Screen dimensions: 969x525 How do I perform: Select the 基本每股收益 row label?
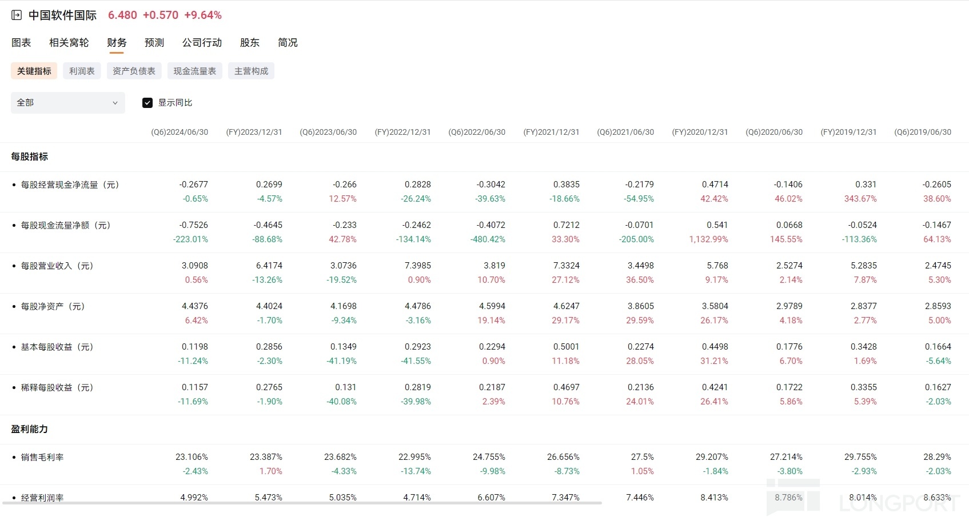click(x=57, y=347)
